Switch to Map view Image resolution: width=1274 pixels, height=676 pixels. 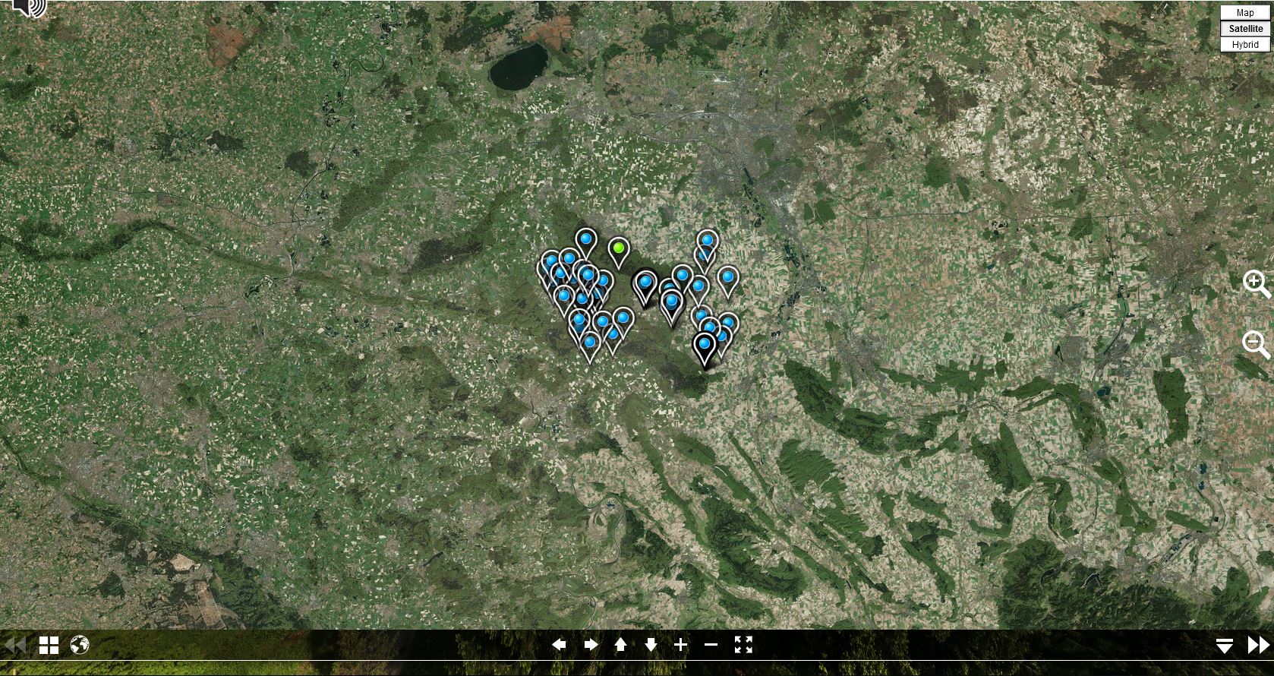point(1244,12)
